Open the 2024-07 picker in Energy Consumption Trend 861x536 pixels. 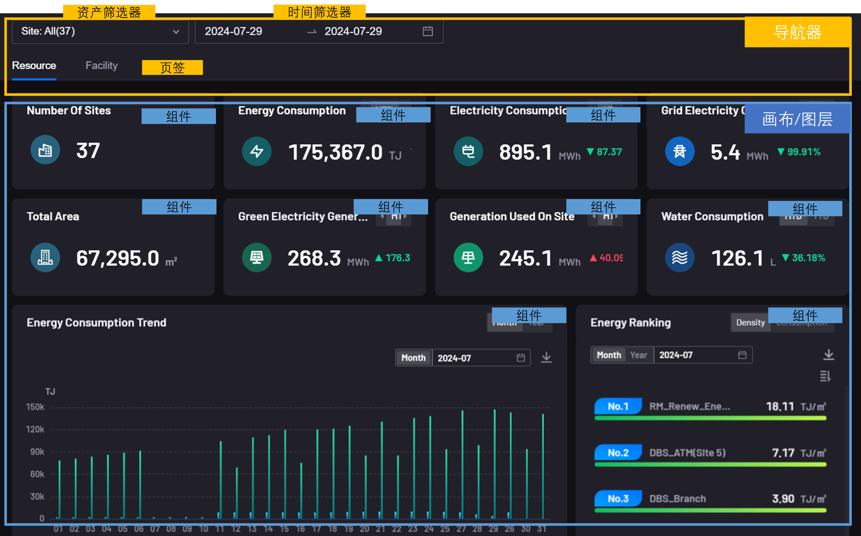pyautogui.click(x=481, y=358)
